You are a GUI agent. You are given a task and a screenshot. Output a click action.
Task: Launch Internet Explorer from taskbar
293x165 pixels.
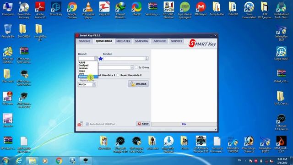coord(19,161)
